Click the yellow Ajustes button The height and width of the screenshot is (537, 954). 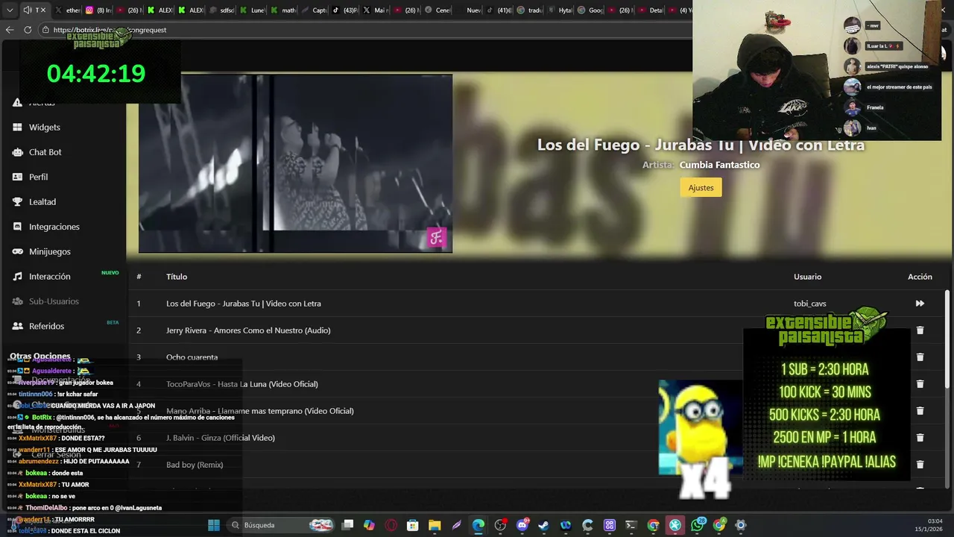tap(701, 187)
